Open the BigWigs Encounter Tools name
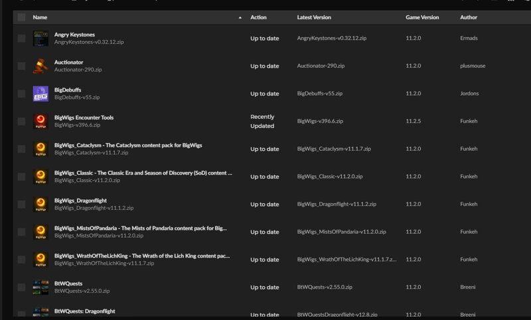 84,118
